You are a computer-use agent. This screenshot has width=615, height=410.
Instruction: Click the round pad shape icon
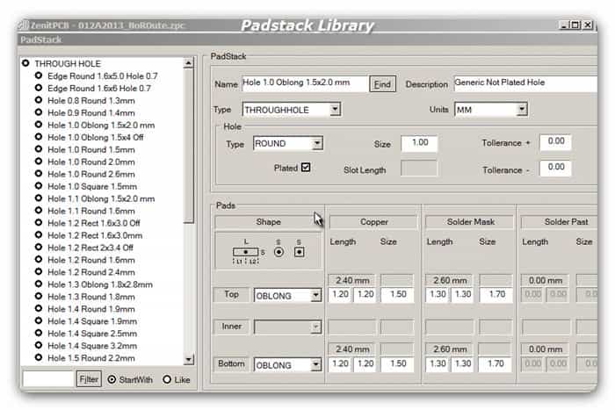coord(279,252)
